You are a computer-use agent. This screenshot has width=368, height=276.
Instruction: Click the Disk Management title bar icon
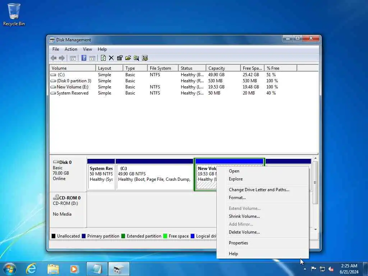[x=52, y=40]
